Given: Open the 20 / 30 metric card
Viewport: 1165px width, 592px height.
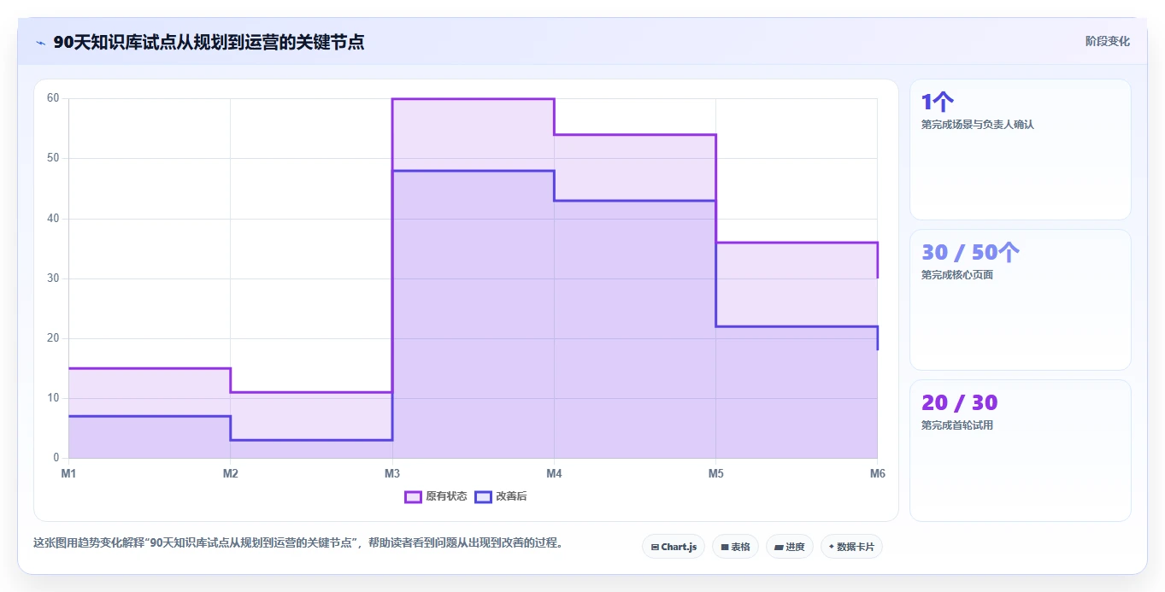Looking at the screenshot, I should (x=1021, y=450).
